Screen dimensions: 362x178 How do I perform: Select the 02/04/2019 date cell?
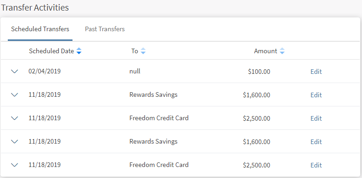tap(45, 71)
